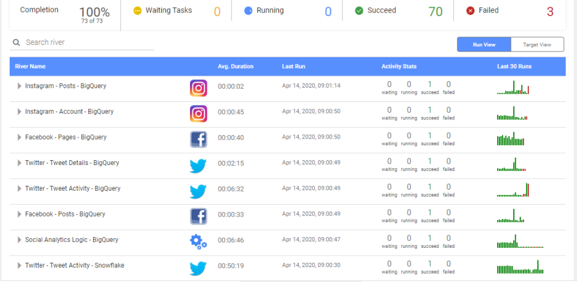The image size is (577, 282).
Task: Click the Avg. Duration column header
Action: click(x=236, y=67)
